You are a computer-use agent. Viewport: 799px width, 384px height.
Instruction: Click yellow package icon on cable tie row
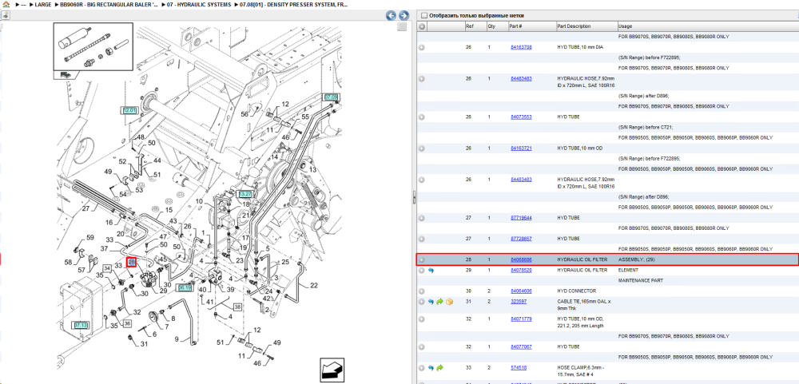449,302
